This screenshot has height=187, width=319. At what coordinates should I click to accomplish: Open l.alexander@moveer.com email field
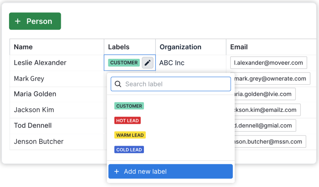point(269,63)
